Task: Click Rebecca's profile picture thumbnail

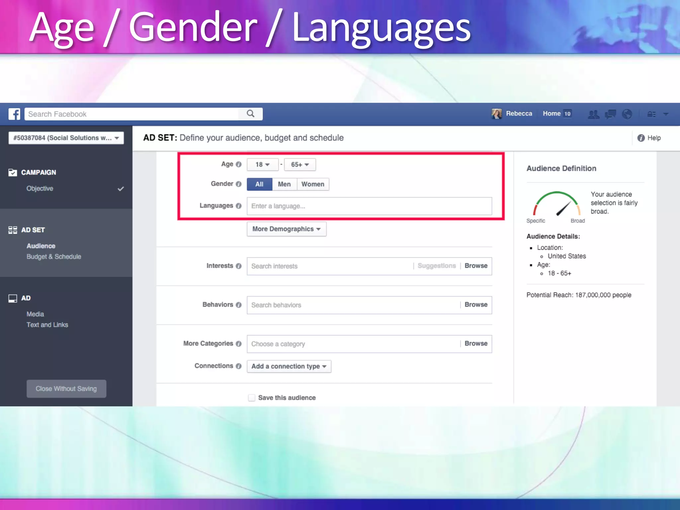Action: pyautogui.click(x=497, y=114)
